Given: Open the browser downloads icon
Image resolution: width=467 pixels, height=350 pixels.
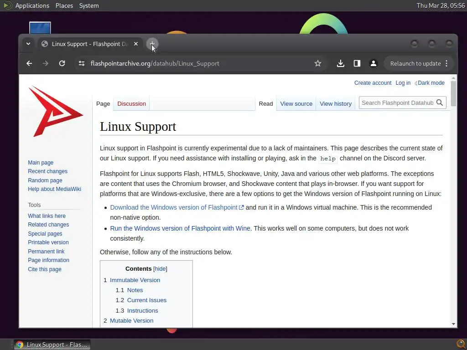Looking at the screenshot, I should (340, 63).
